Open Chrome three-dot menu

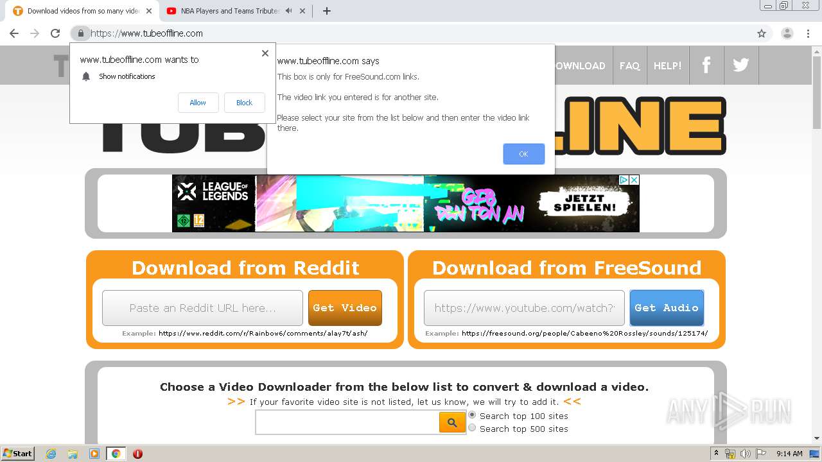808,33
